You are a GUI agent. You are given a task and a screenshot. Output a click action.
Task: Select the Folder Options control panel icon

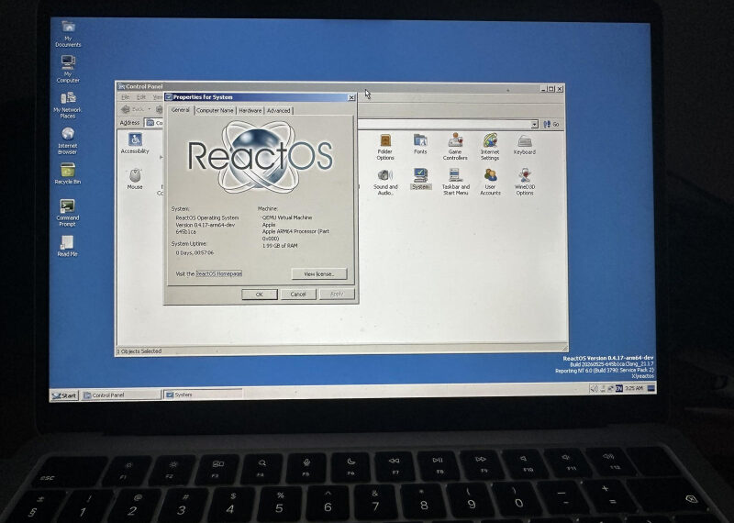[x=385, y=147]
